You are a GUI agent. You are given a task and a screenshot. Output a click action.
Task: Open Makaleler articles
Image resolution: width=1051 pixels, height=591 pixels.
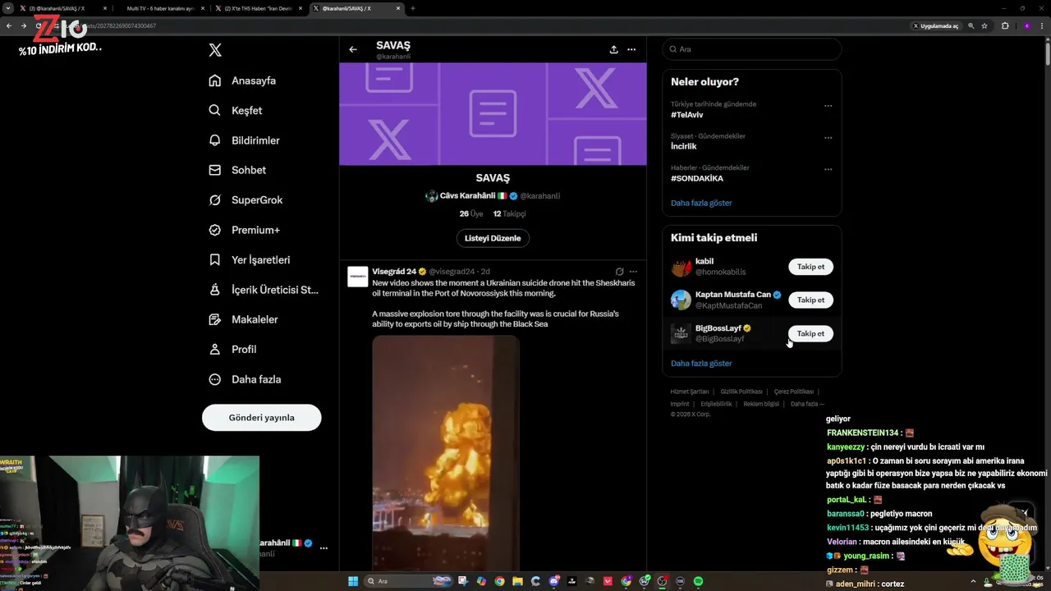243,319
